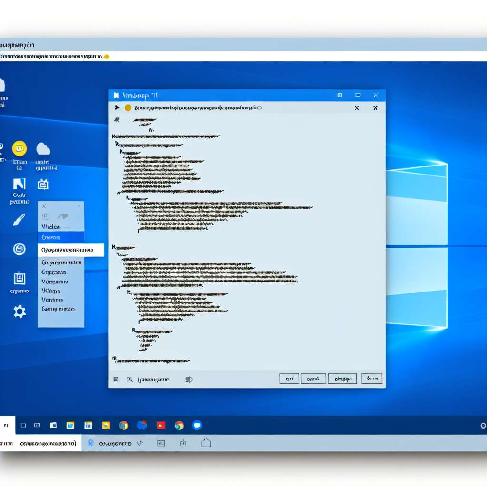The width and height of the screenshot is (487, 487).
Task: Open the red app icon in taskbar
Action: click(161, 425)
